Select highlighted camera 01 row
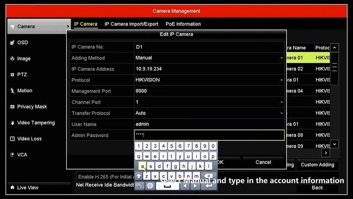The height and width of the screenshot is (199, 353). tap(308, 57)
